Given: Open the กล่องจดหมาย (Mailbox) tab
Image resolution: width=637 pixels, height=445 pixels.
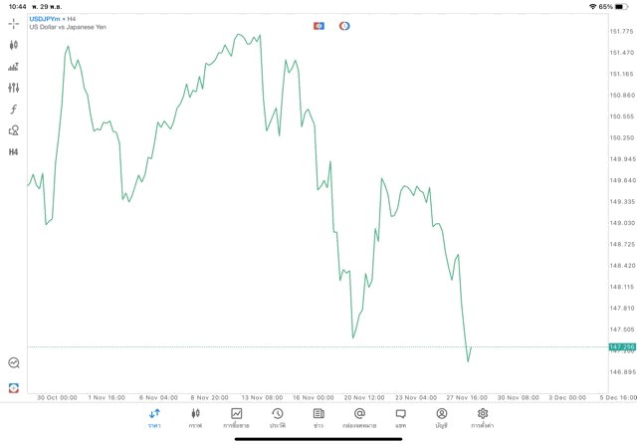Looking at the screenshot, I should 359,417.
